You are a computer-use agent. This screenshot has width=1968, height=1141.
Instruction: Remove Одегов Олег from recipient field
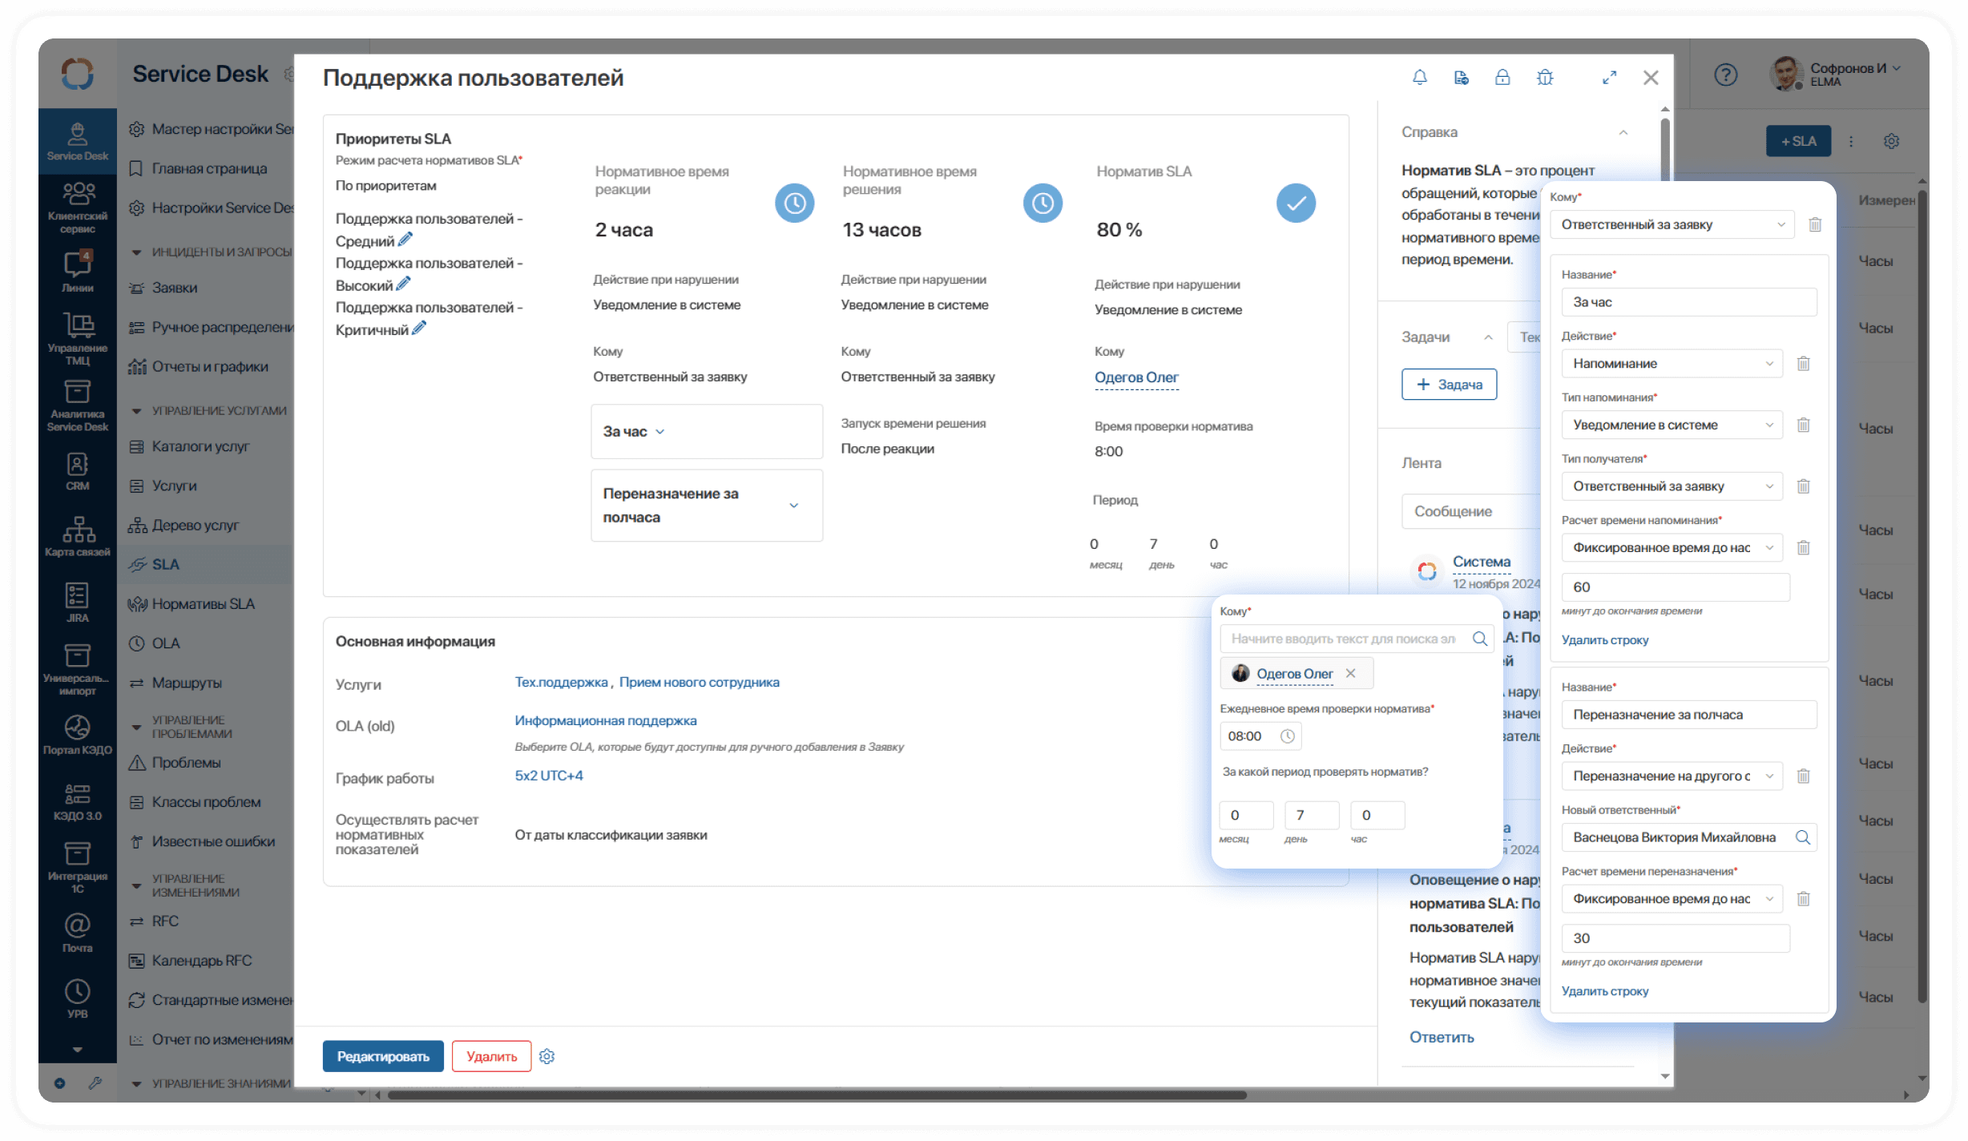[1351, 673]
